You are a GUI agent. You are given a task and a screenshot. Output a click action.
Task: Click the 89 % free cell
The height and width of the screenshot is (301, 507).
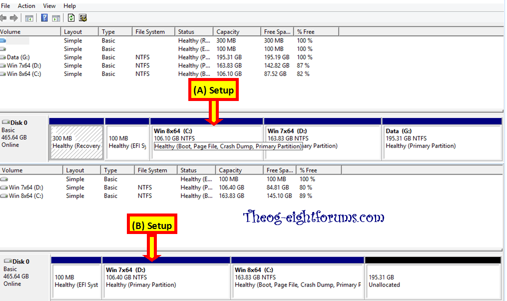306,196
